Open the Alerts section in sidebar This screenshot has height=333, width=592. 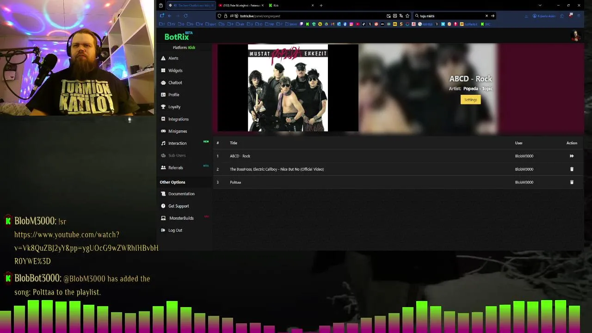click(x=169, y=58)
